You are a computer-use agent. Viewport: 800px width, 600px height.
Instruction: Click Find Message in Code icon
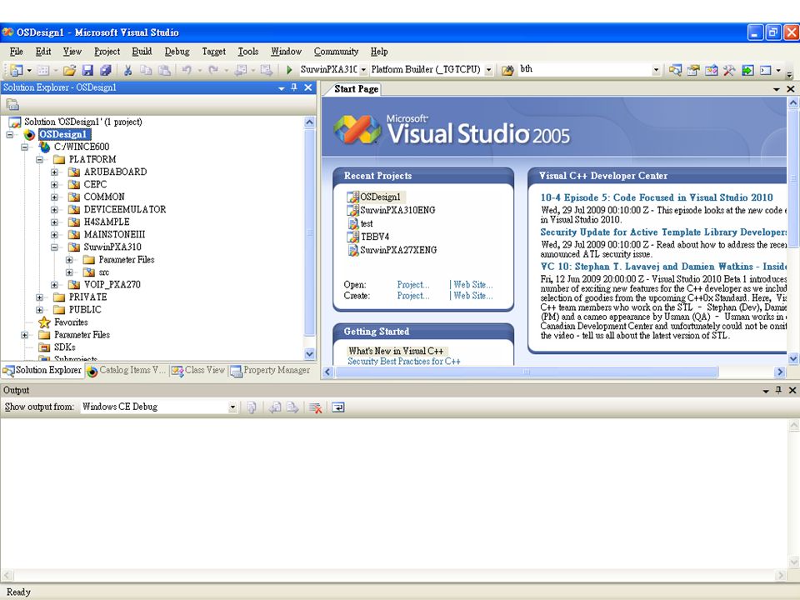[x=252, y=407]
